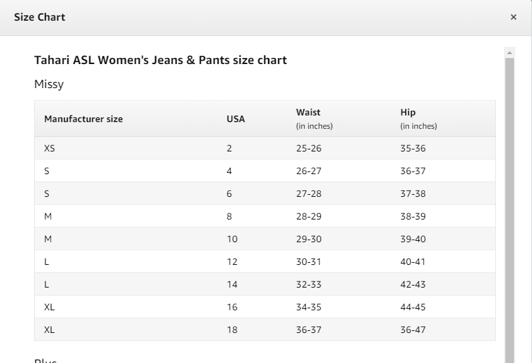Close the Size Chart dialog
532x363 pixels.
[x=513, y=17]
